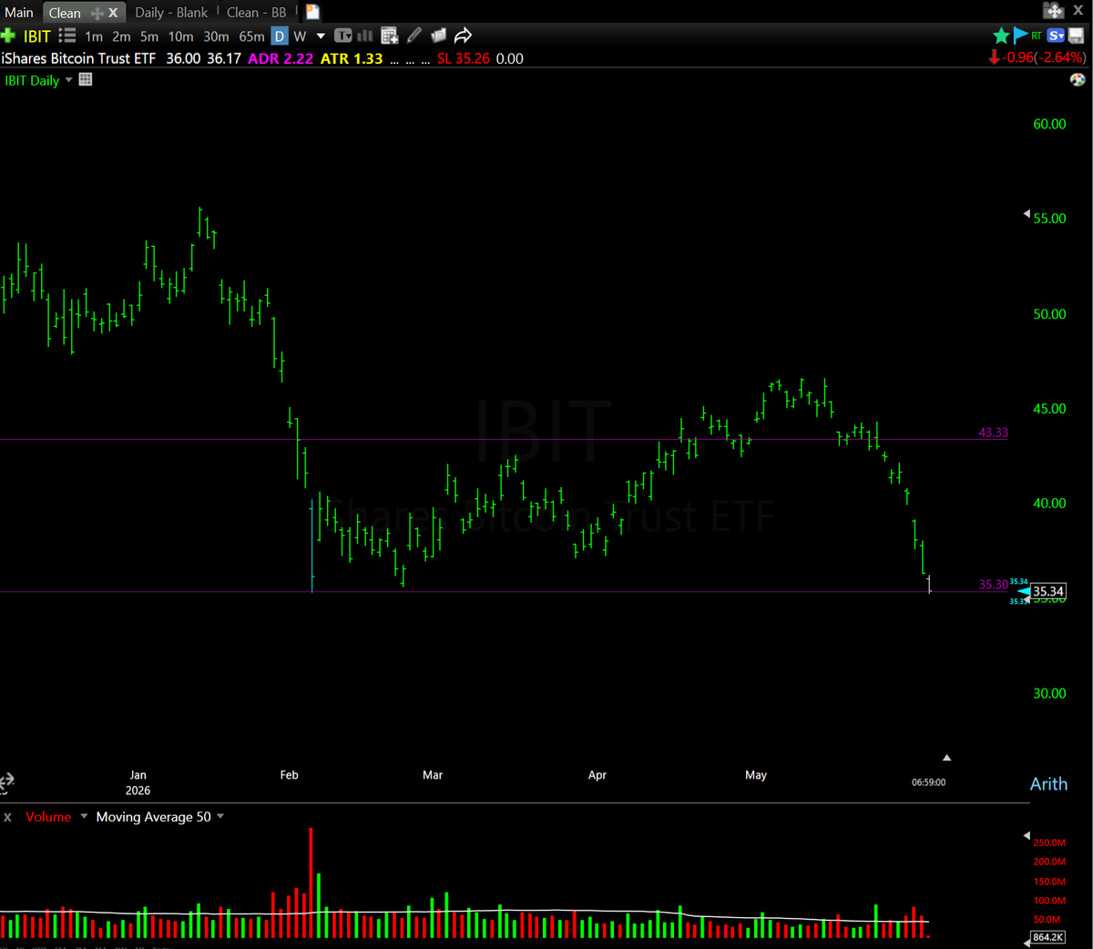Select the W weekly timeframe
Screen dimensions: 1093x949
coord(300,36)
